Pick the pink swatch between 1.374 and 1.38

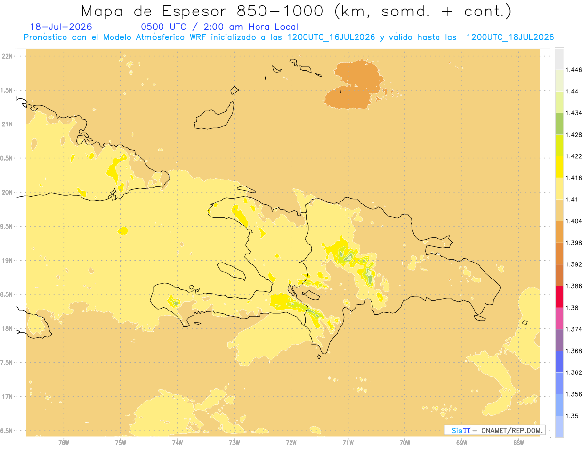click(x=559, y=318)
